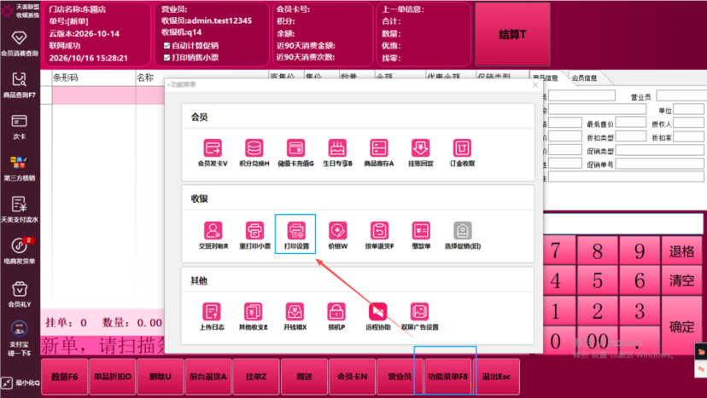This screenshot has width=707, height=398.
Task: Click the 功能菜单F8 button
Action: (447, 377)
